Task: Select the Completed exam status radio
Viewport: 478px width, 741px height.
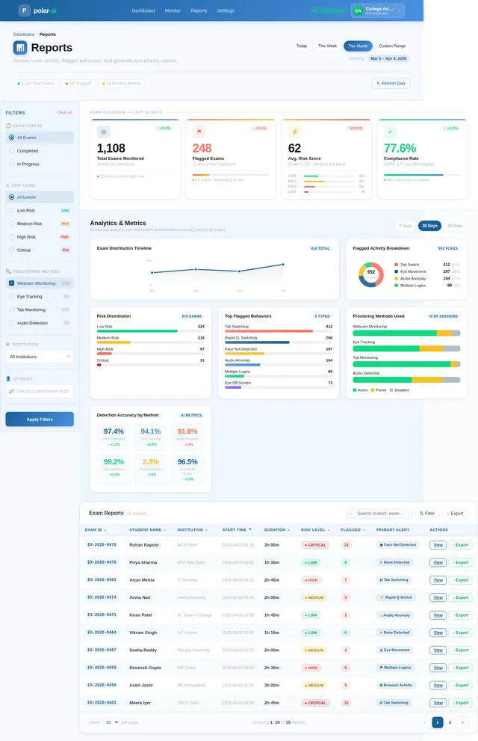Action: point(12,151)
